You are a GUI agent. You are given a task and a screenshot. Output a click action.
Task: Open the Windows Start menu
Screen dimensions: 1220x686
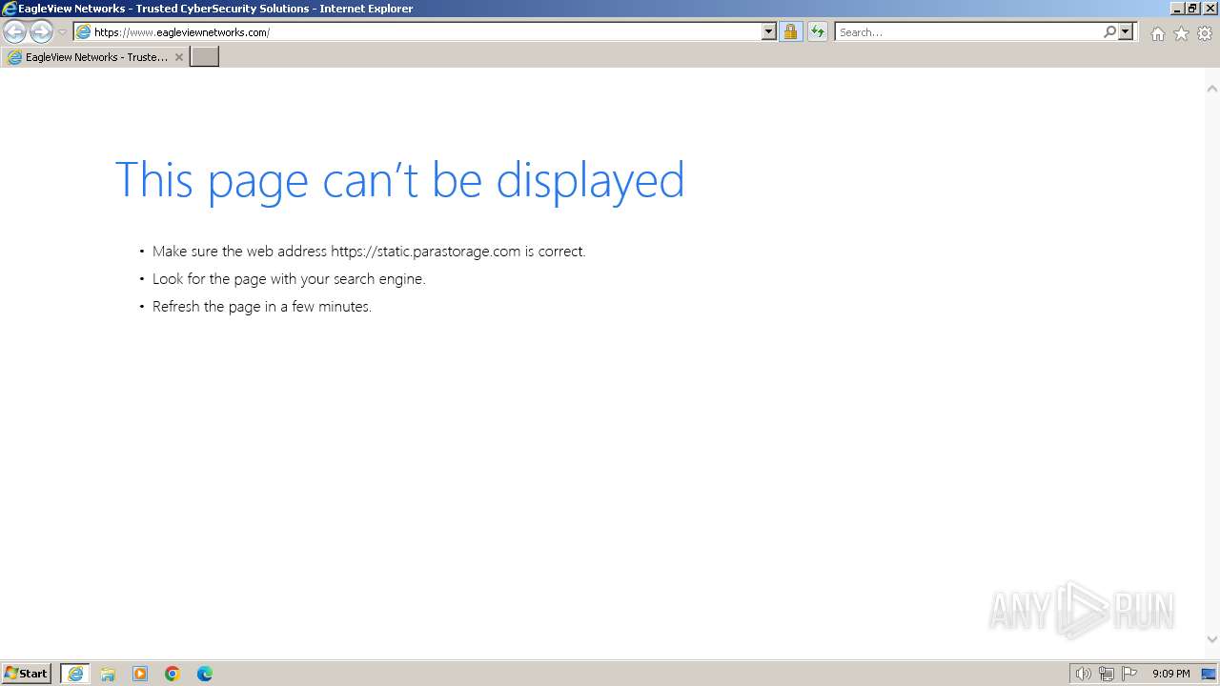click(27, 674)
